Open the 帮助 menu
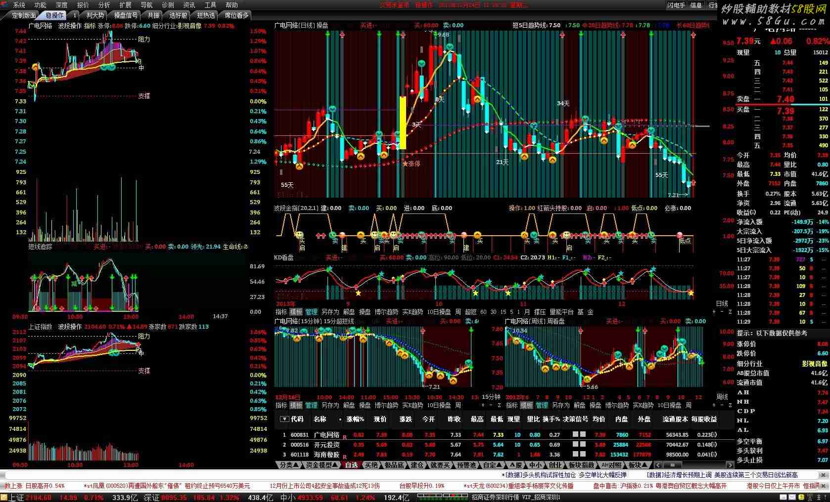Screen dimensions: 830x502 (x=231, y=5)
